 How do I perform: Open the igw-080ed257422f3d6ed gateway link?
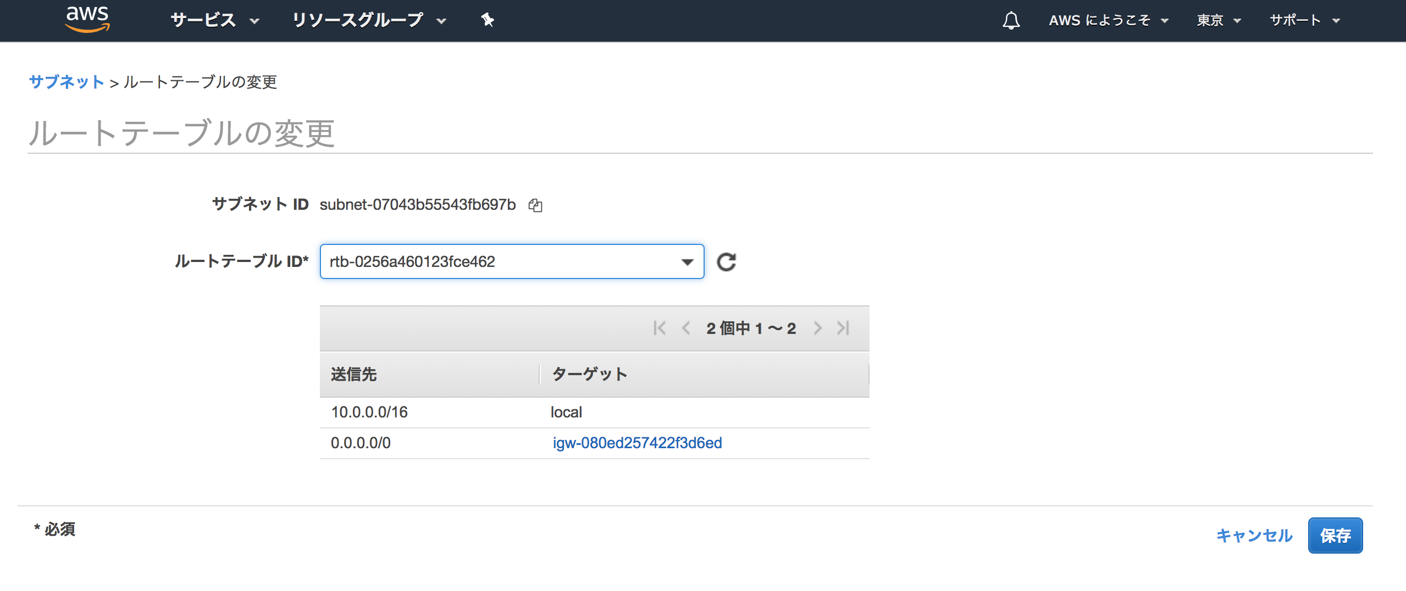pos(639,443)
